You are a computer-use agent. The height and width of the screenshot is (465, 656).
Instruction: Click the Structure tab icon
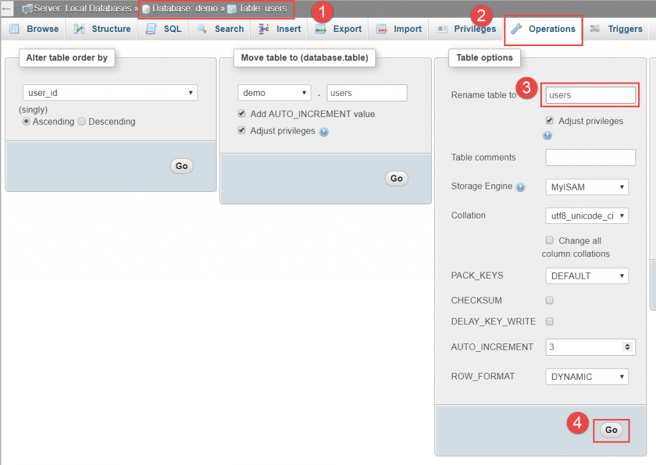(x=79, y=29)
